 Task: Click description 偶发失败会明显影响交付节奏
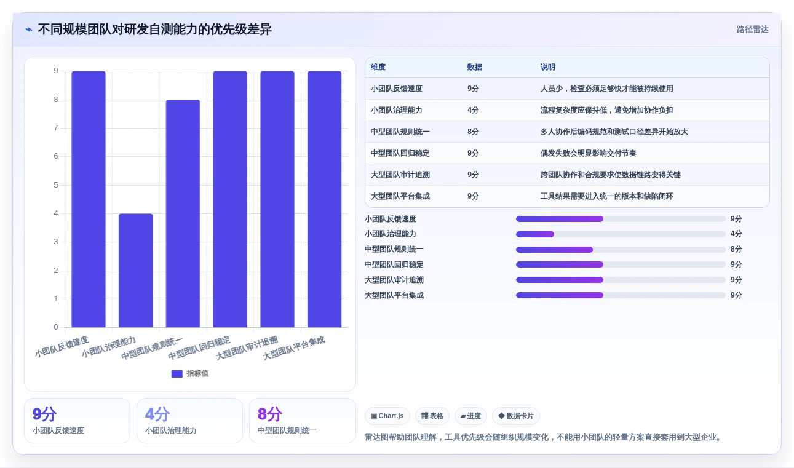pyautogui.click(x=589, y=153)
